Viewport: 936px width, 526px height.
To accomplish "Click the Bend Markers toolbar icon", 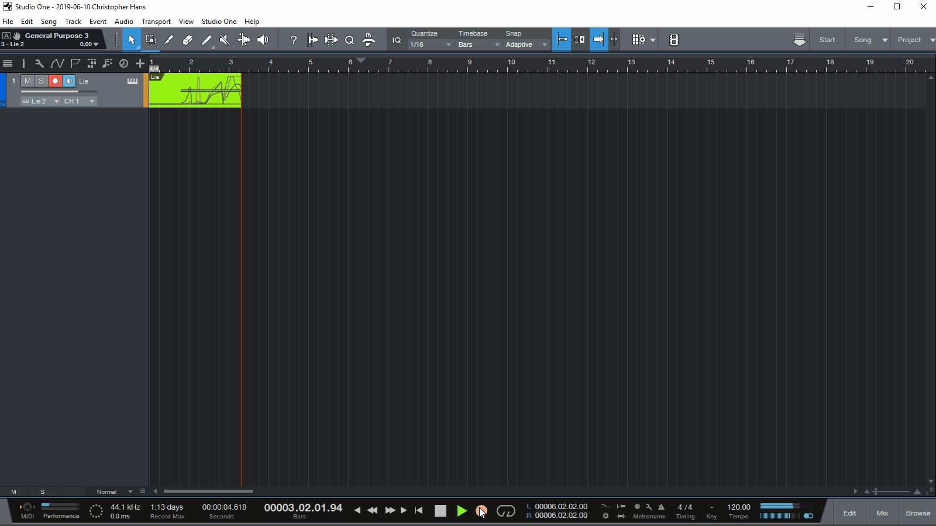I will click(331, 40).
